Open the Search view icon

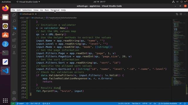(14, 21)
